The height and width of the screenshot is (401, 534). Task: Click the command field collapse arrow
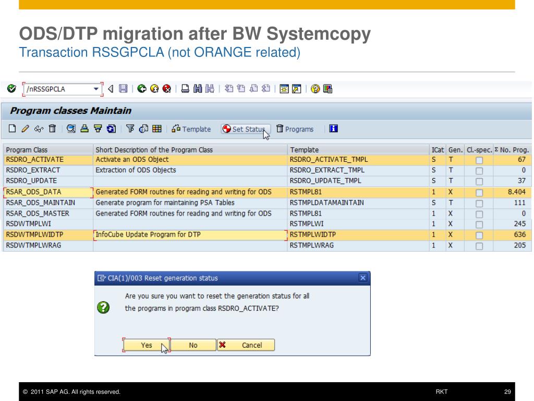111,89
